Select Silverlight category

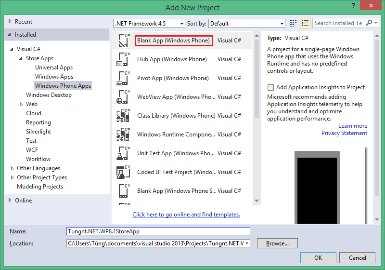click(38, 132)
